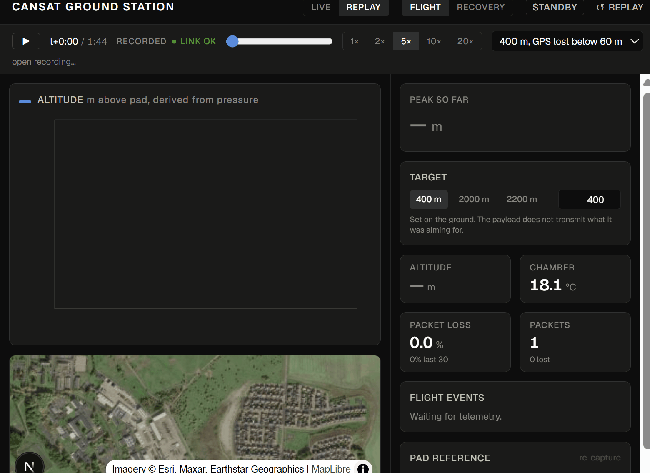The height and width of the screenshot is (473, 650).
Task: Open the recording scenario dropdown
Action: (567, 41)
